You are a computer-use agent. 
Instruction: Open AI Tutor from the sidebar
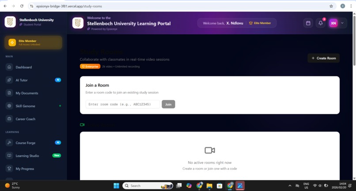(x=33, y=80)
